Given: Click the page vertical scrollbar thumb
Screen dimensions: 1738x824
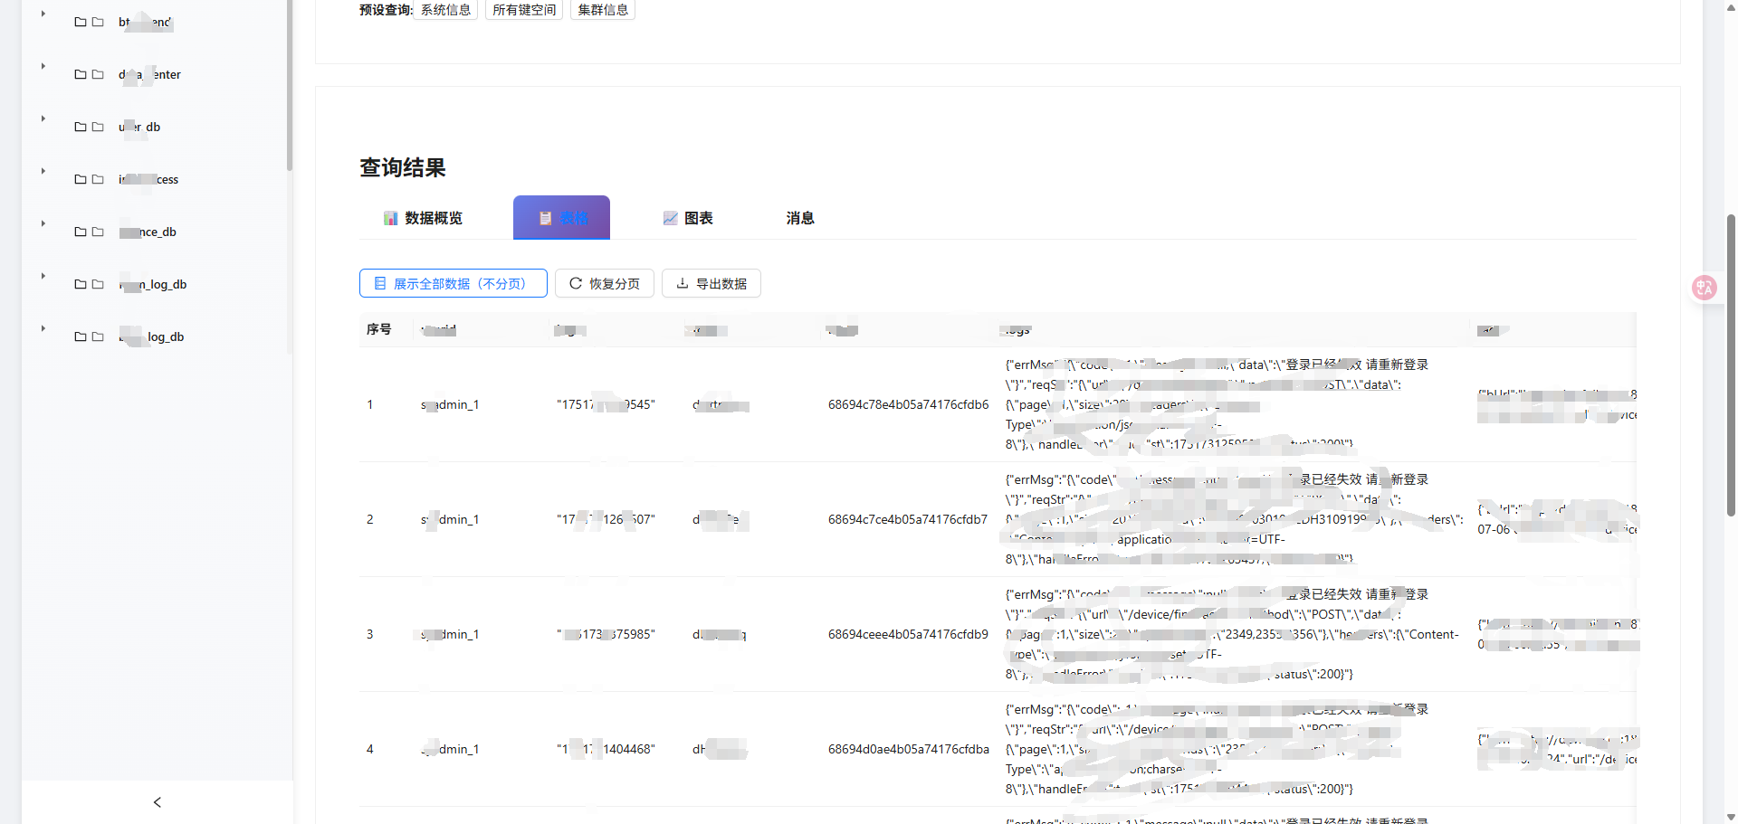Looking at the screenshot, I should [1731, 365].
